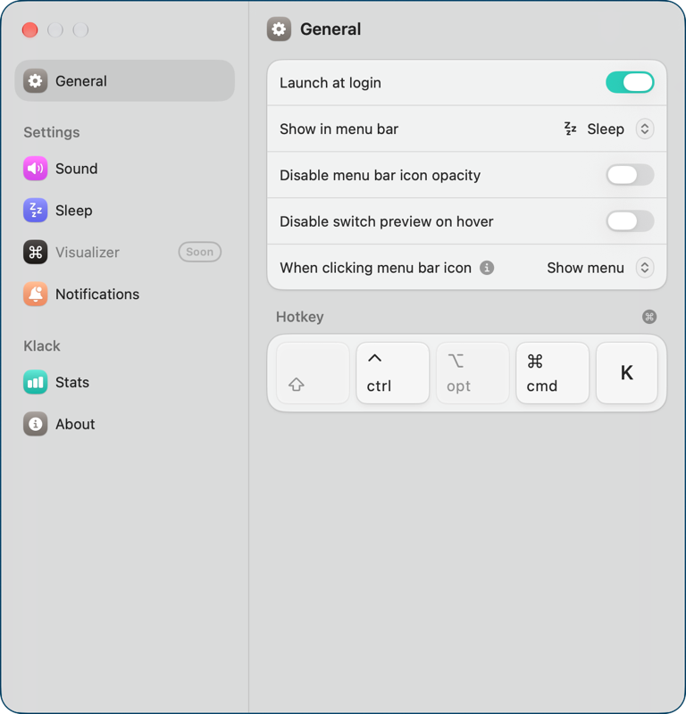Screen dimensions: 686x714
Task: Toggle Disable switch preview on hover
Action: click(x=630, y=221)
